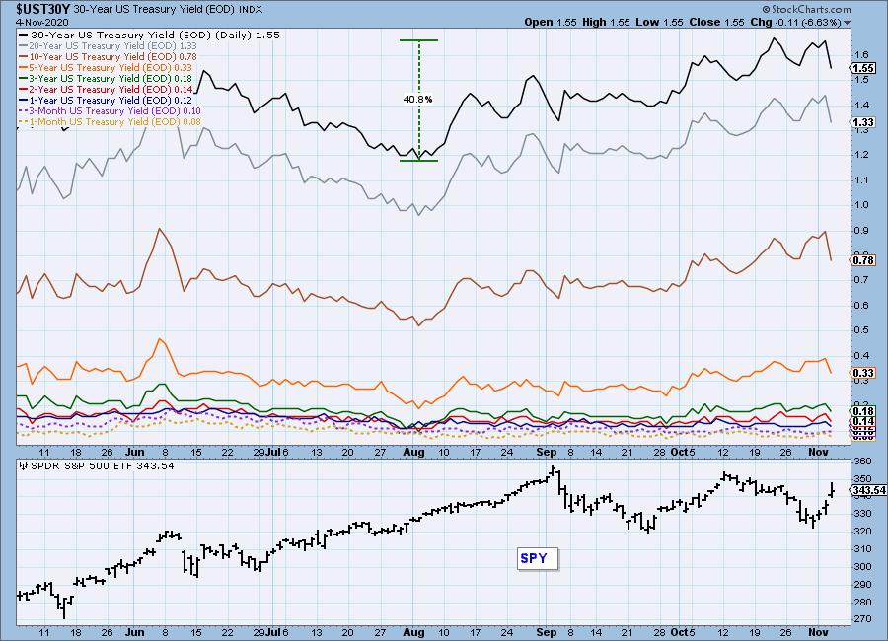Click the bar-chart icon before SPDR S&P 500 ETF
This screenshot has height=641, width=888.
(x=24, y=466)
